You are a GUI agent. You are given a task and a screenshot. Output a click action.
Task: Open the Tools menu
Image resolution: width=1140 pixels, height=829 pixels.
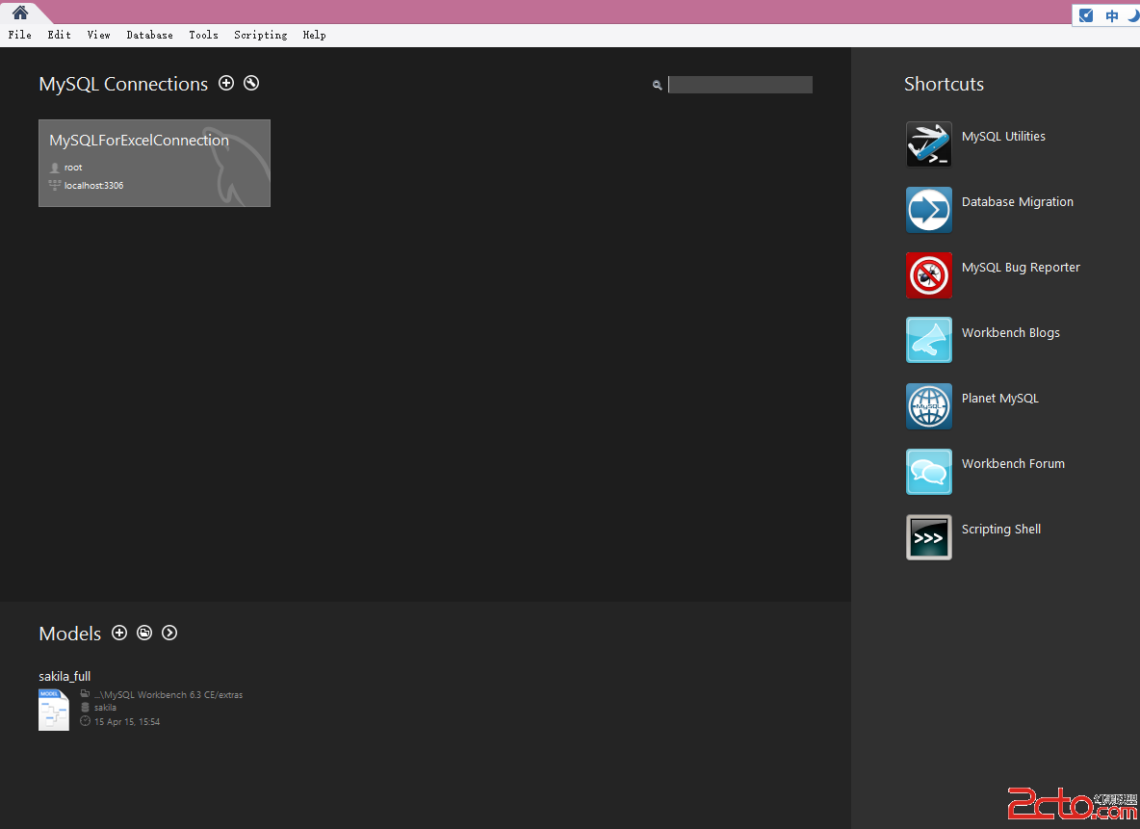[203, 35]
